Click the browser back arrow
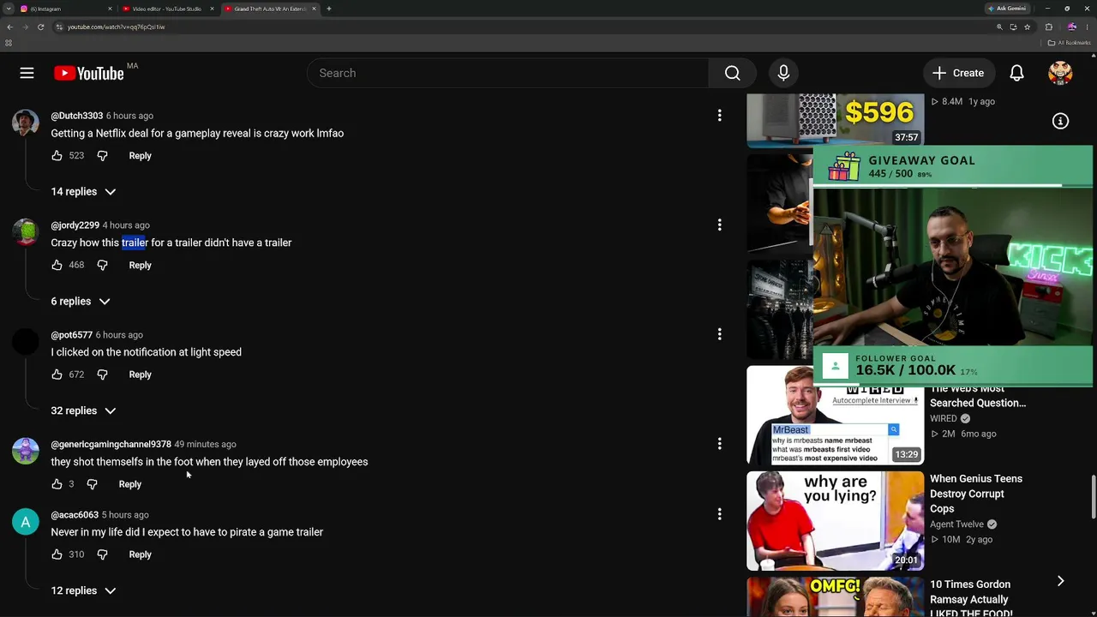Screen dimensions: 1097x617 coord(9,27)
